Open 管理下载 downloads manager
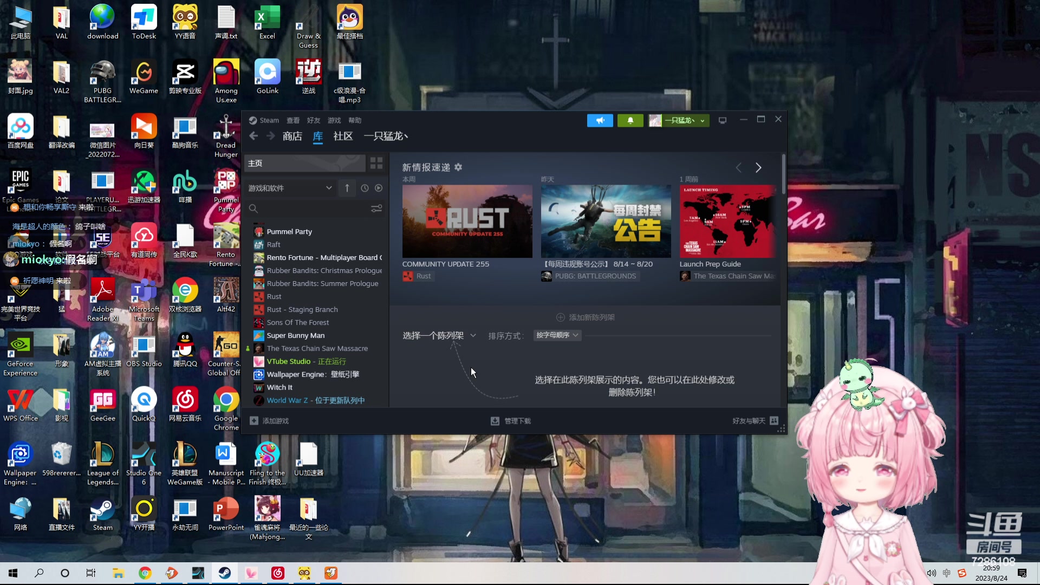Image resolution: width=1040 pixels, height=585 pixels. [x=511, y=421]
